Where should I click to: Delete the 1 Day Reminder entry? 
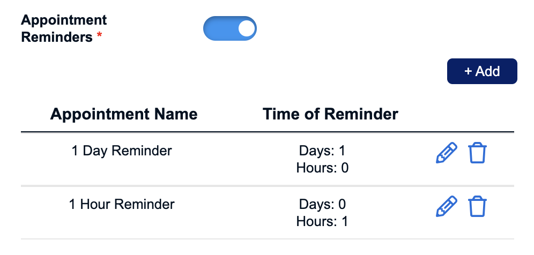coord(478,153)
